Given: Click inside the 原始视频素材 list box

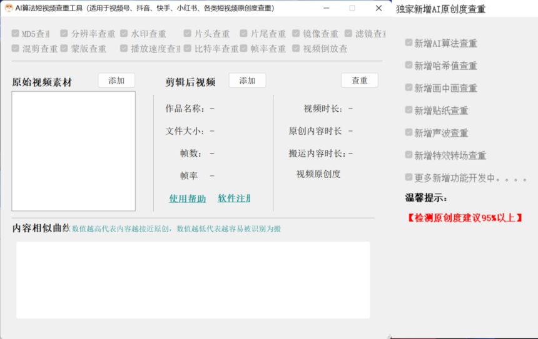Looking at the screenshot, I should (73, 151).
